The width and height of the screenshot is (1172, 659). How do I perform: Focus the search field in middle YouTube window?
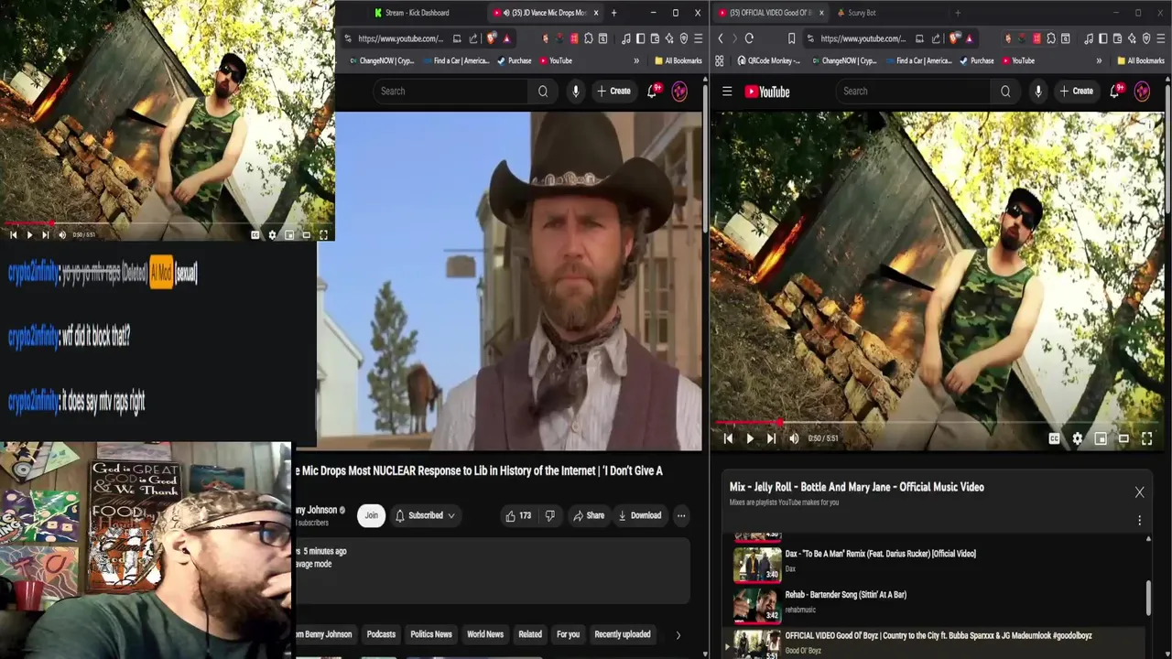click(x=450, y=92)
